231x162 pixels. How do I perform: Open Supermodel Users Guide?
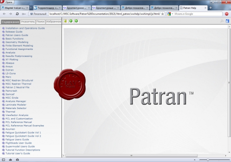20,146
